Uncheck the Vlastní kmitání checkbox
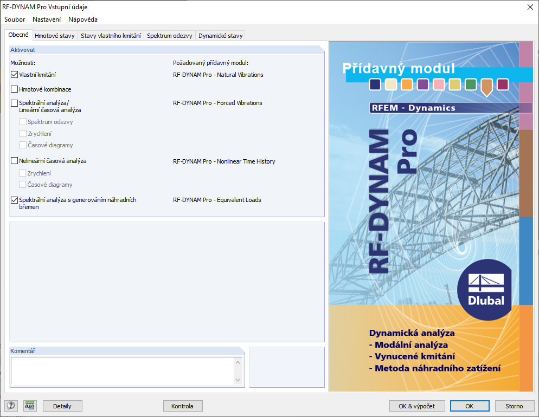The height and width of the screenshot is (417, 539). [x=15, y=75]
